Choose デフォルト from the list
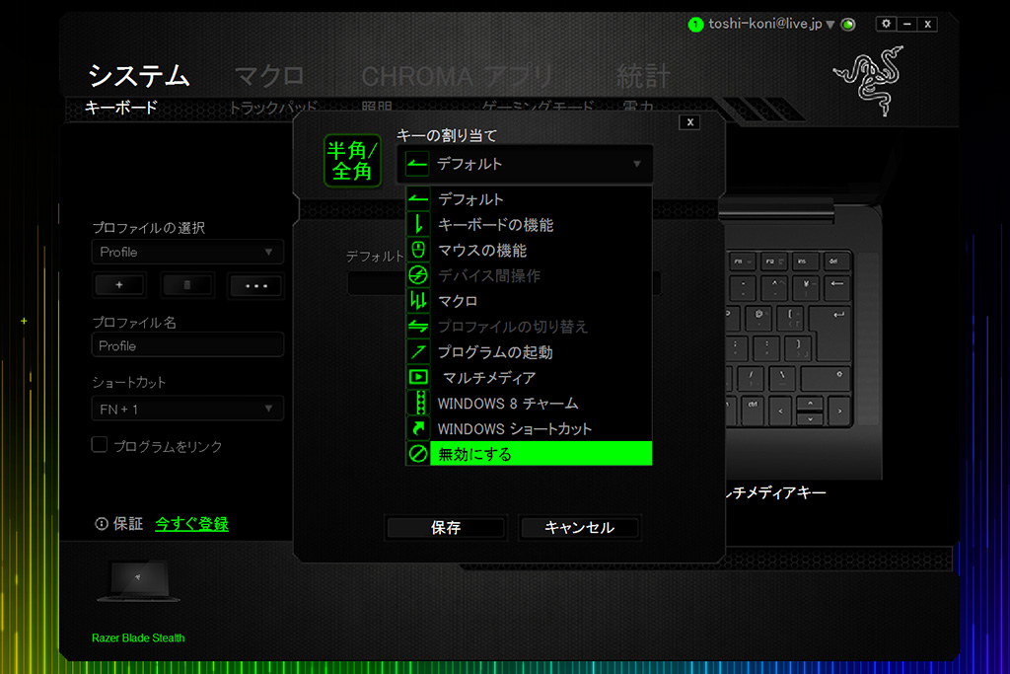 529,199
